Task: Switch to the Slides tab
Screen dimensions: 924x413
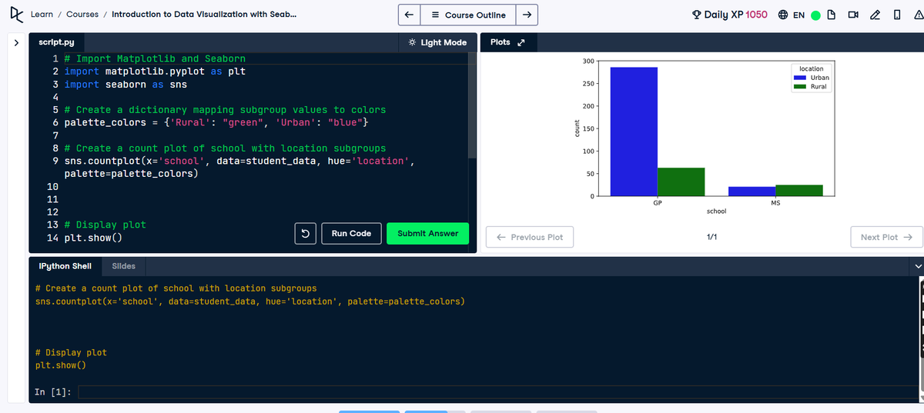Action: tap(124, 266)
